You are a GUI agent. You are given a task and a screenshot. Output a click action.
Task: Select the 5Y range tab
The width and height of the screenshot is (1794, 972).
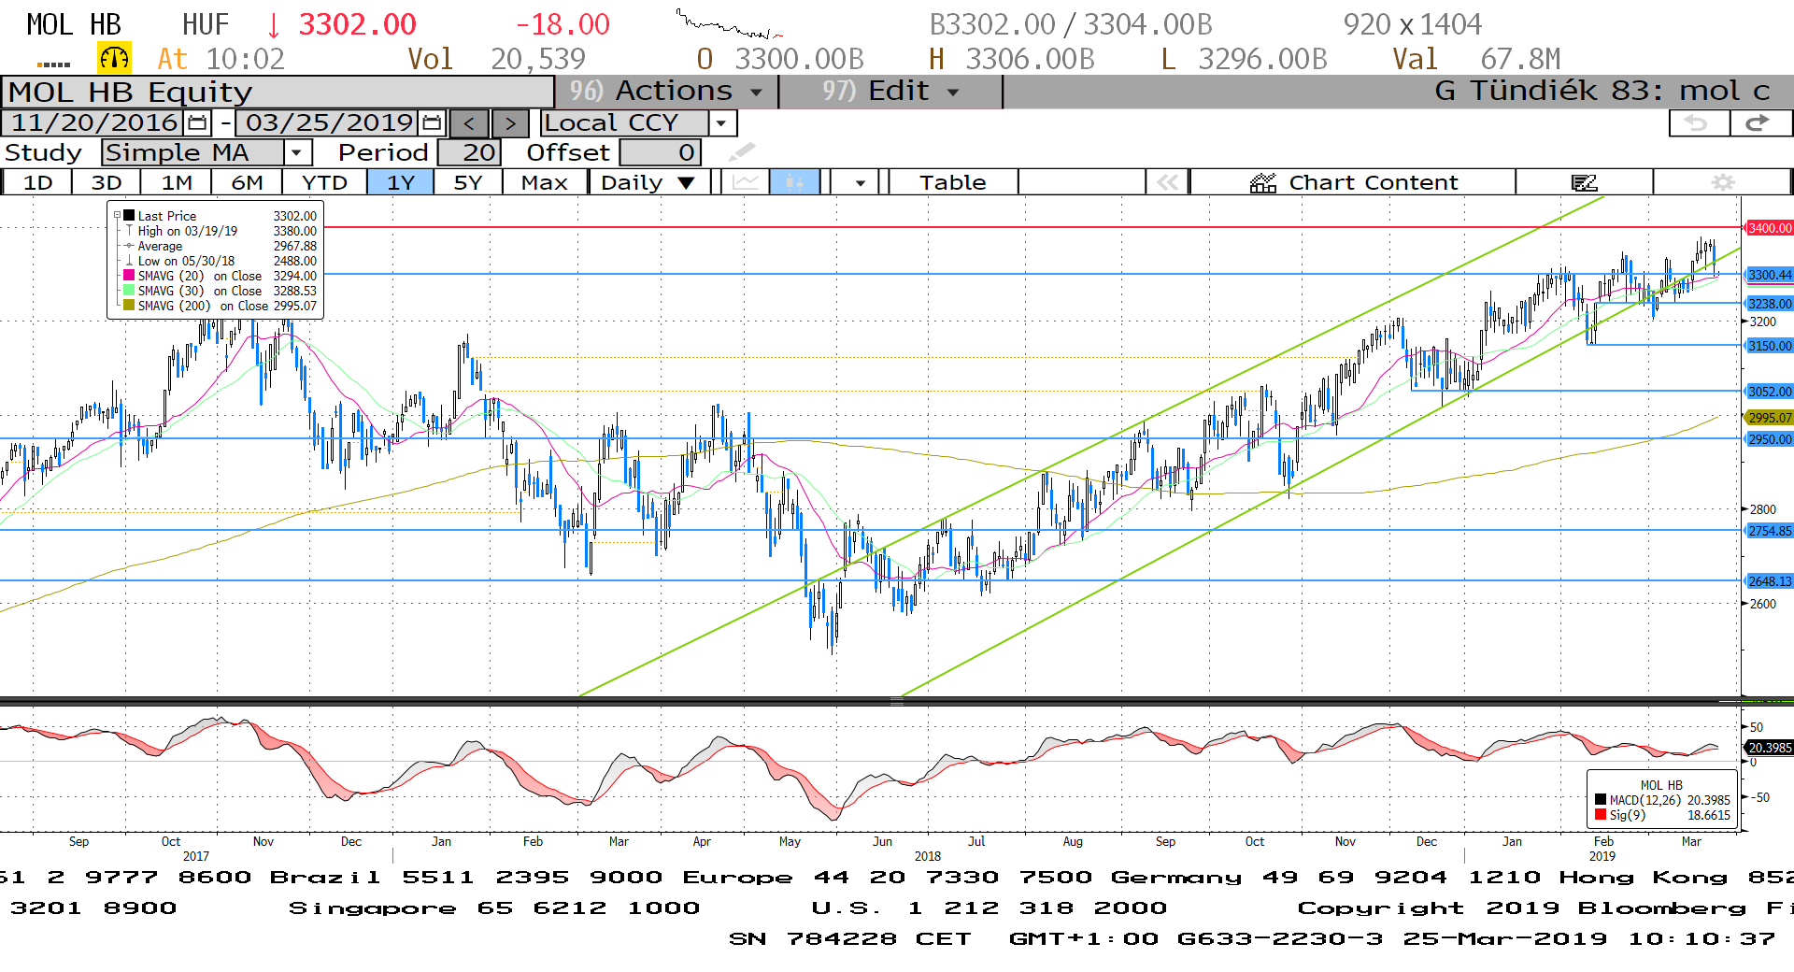(468, 182)
